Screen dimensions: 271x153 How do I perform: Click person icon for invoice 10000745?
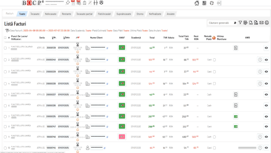pyautogui.click(x=88, y=148)
